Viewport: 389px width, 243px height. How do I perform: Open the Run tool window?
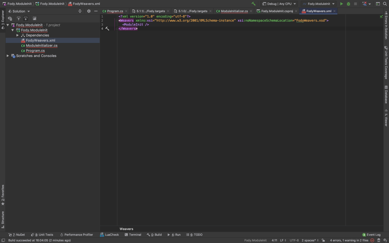click(174, 235)
